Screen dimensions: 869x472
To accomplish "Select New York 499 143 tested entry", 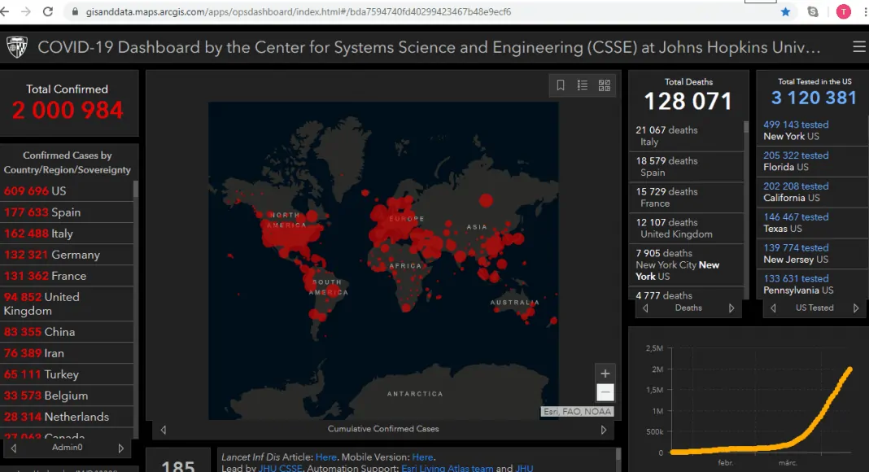I will tap(813, 130).
